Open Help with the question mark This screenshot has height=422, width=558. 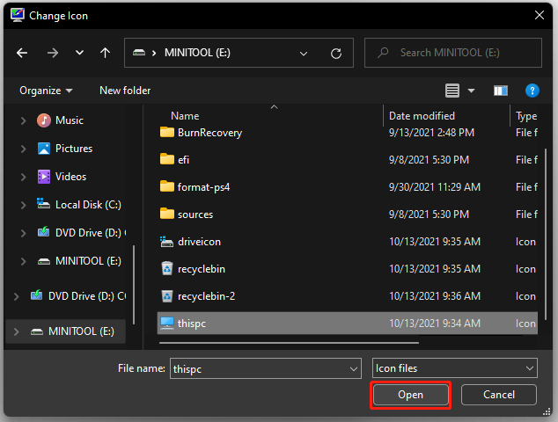click(532, 91)
